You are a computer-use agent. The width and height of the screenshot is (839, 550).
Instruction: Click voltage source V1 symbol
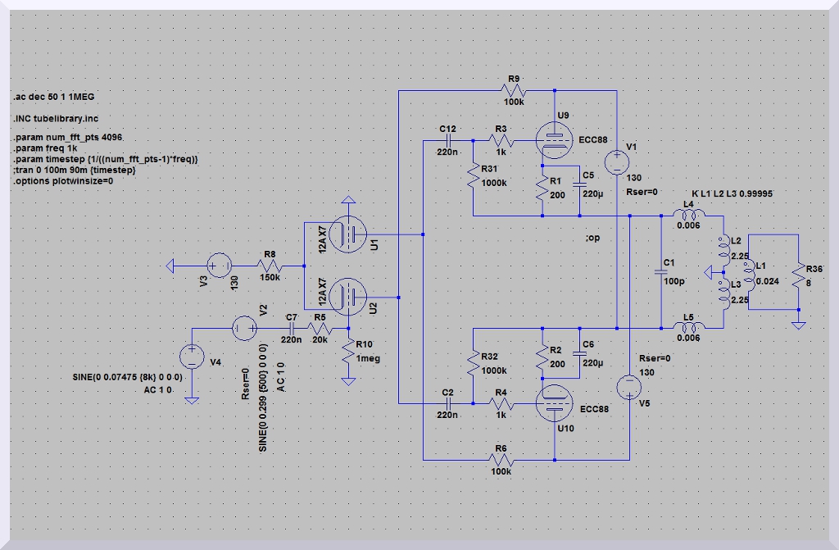615,161
